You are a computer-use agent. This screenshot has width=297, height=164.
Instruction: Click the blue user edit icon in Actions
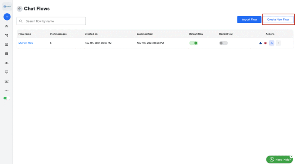[x=261, y=43]
